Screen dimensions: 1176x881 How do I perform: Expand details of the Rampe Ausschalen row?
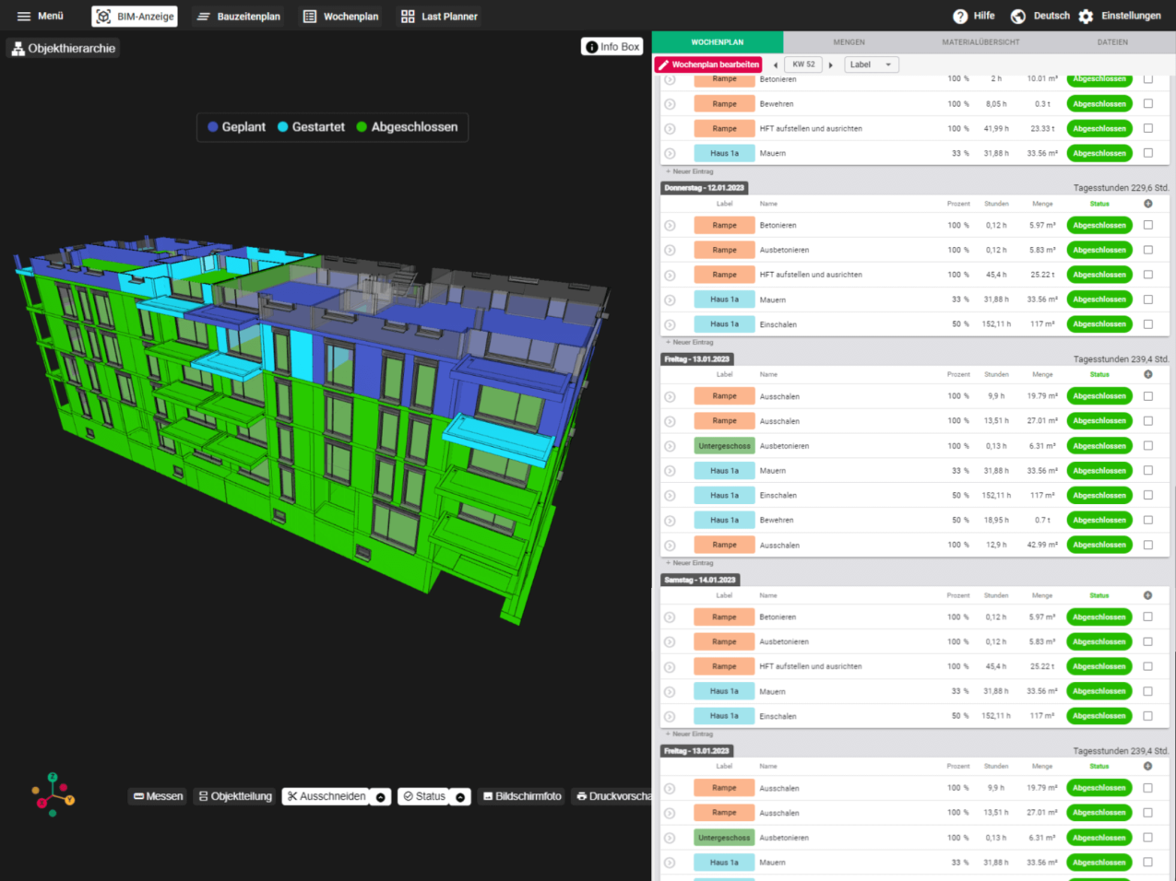tap(669, 395)
